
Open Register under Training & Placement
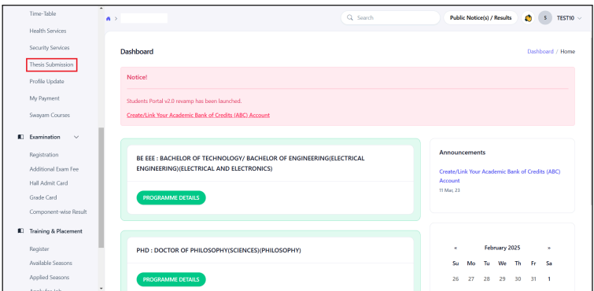point(39,249)
